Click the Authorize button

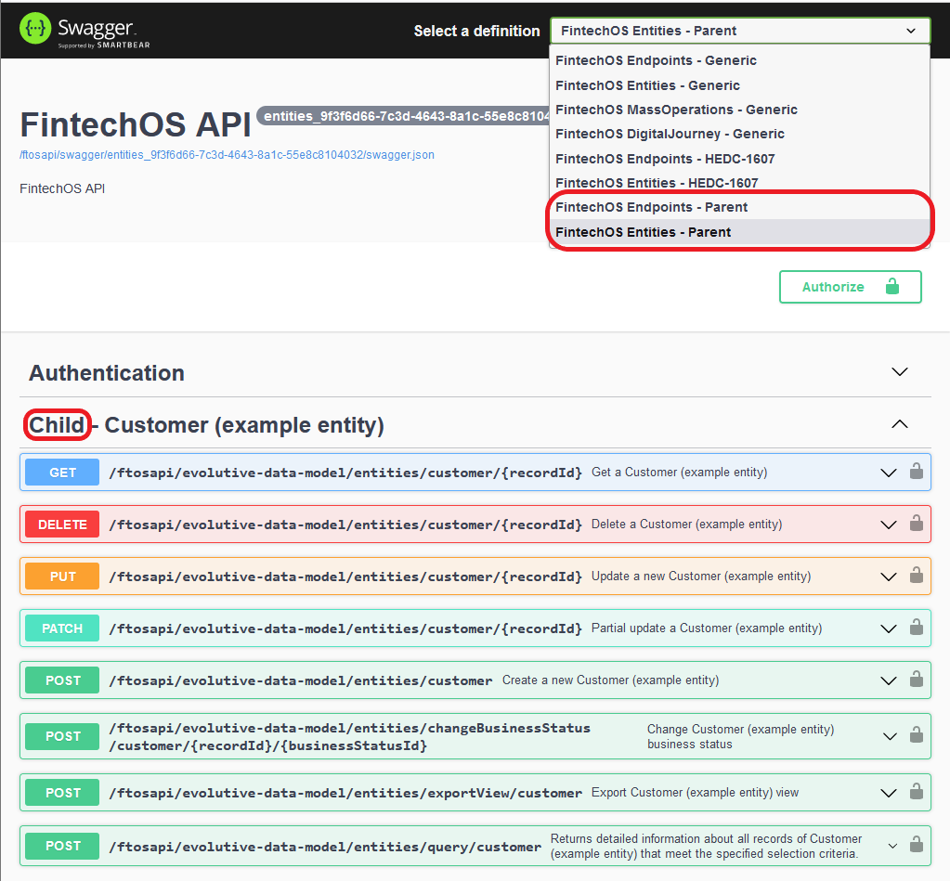(x=850, y=287)
